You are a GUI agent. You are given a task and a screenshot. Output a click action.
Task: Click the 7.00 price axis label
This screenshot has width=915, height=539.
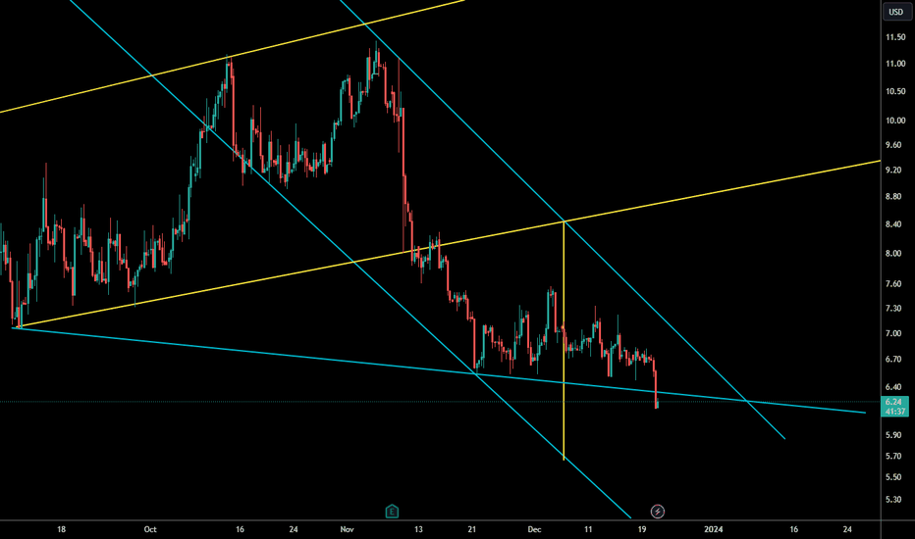tap(893, 333)
